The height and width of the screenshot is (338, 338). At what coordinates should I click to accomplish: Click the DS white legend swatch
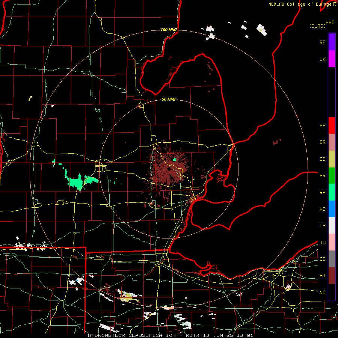[332, 225]
